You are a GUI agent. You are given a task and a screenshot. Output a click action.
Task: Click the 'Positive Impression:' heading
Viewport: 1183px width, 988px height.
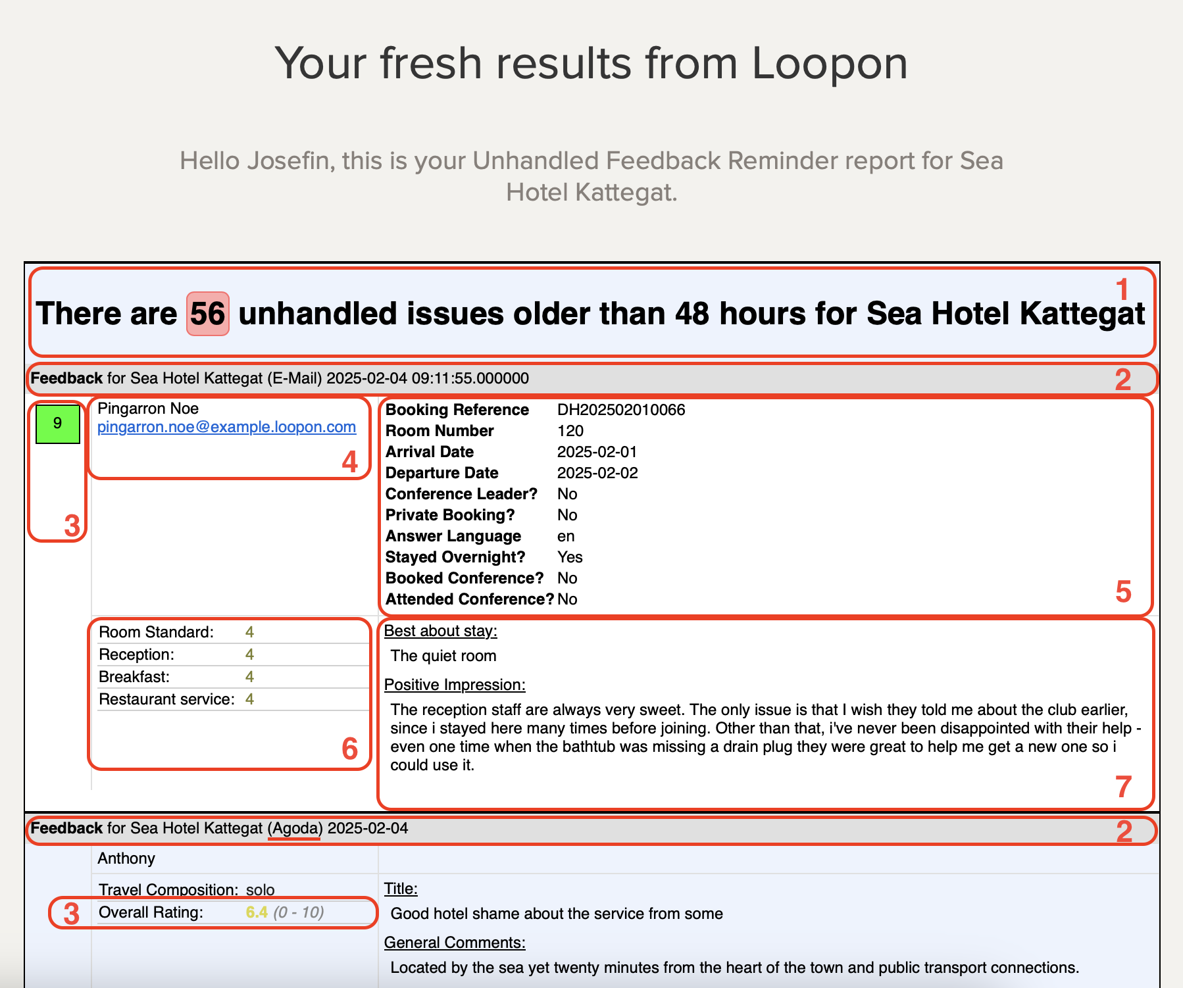(x=454, y=685)
